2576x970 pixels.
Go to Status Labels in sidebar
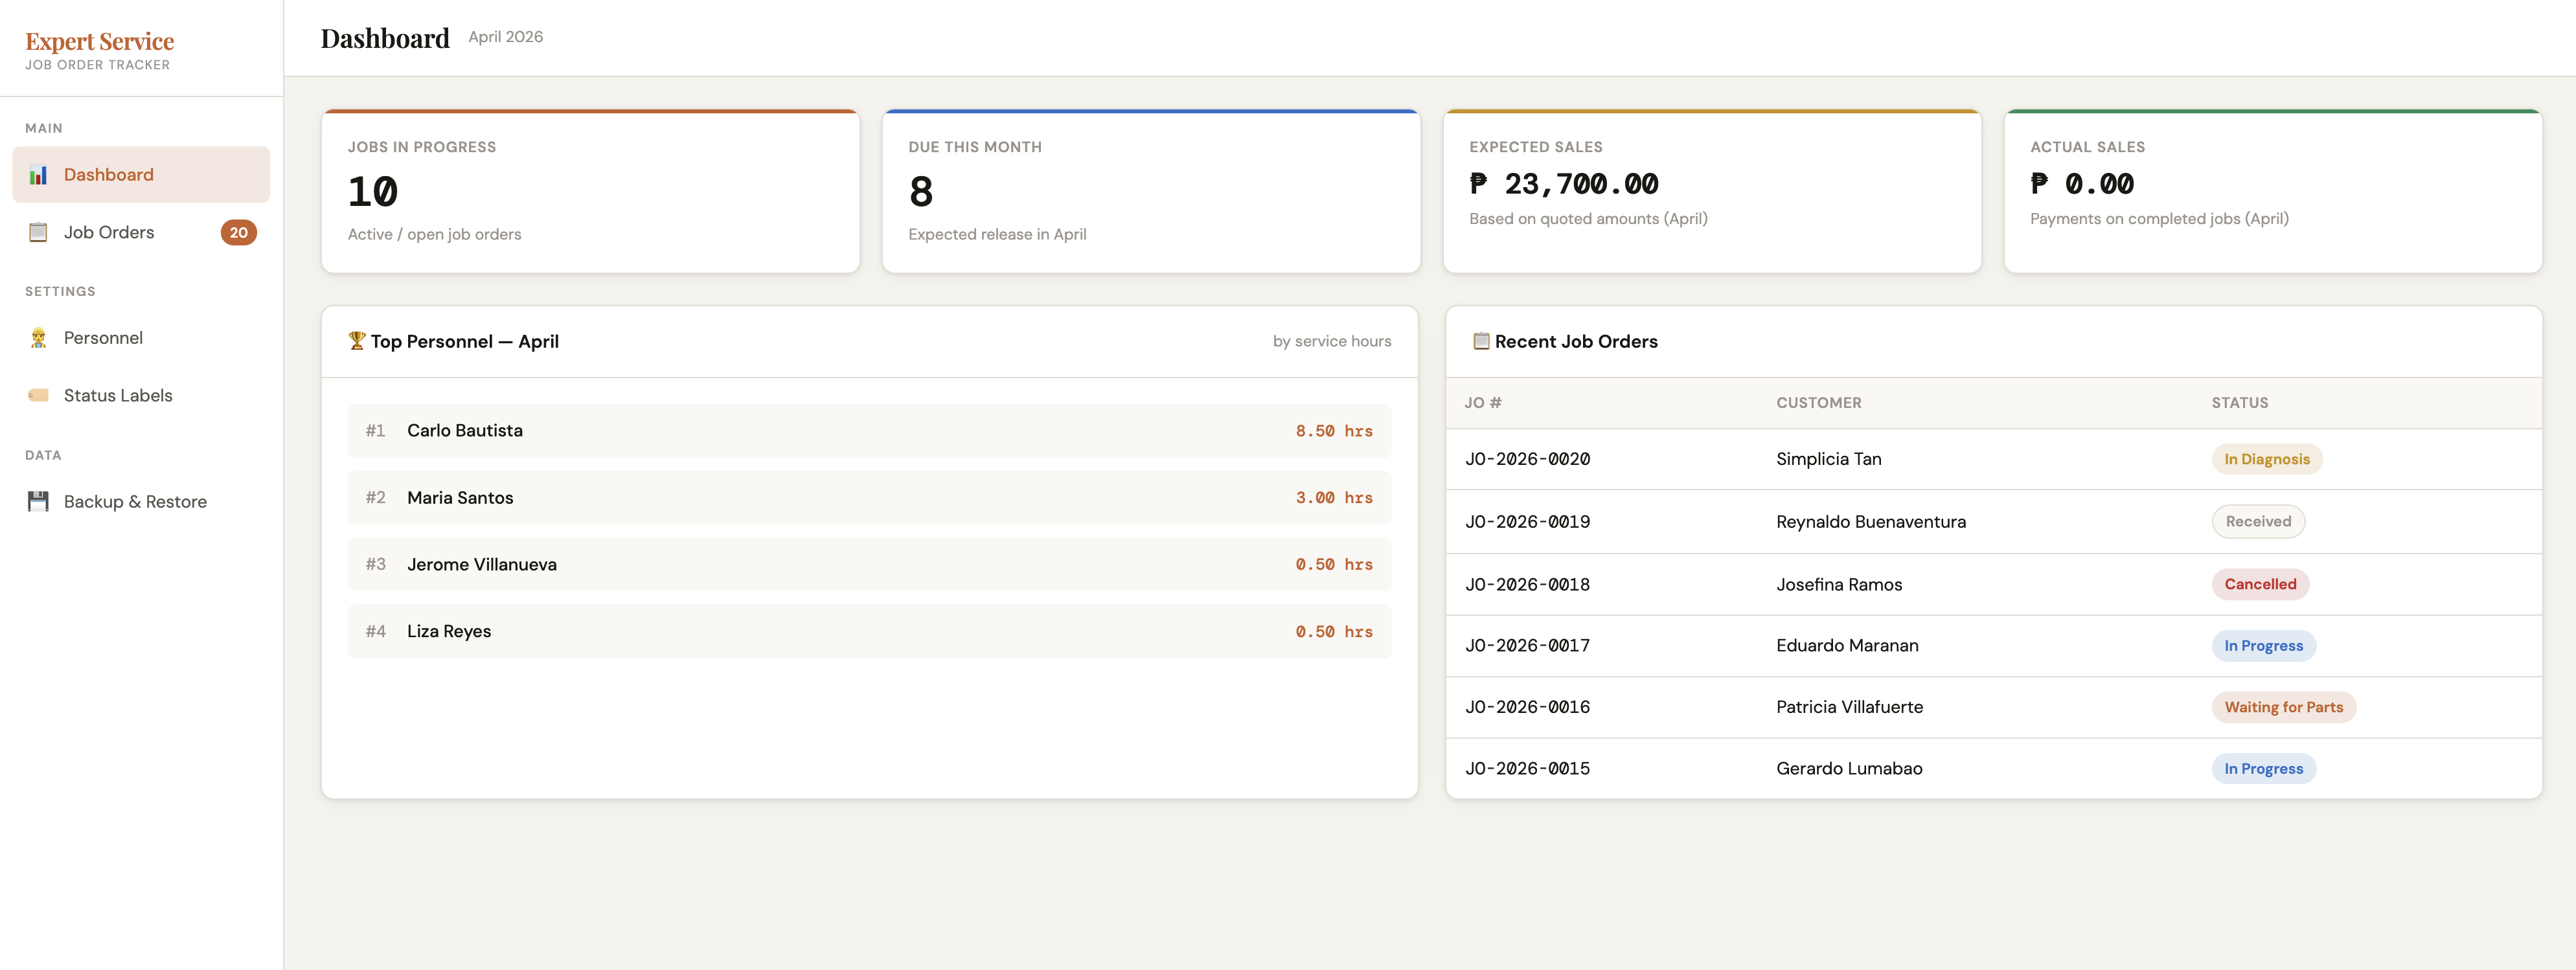coord(118,395)
